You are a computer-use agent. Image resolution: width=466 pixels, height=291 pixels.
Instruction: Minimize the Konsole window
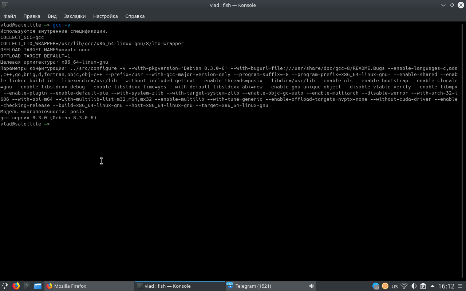pos(443,5)
